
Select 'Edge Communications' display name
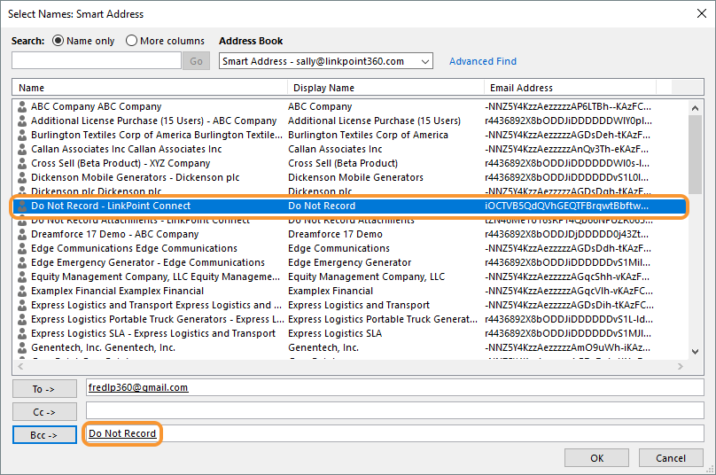pos(339,248)
